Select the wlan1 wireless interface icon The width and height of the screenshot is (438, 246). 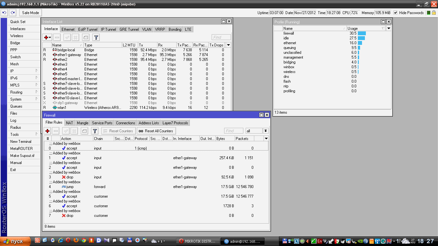click(x=55, y=108)
